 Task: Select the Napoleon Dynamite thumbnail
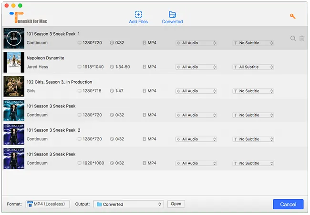[14, 62]
